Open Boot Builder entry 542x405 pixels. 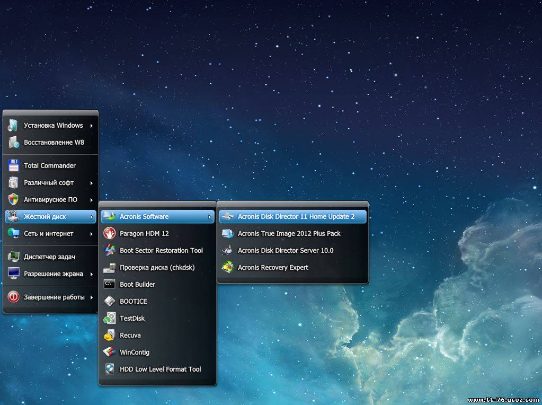[158, 284]
